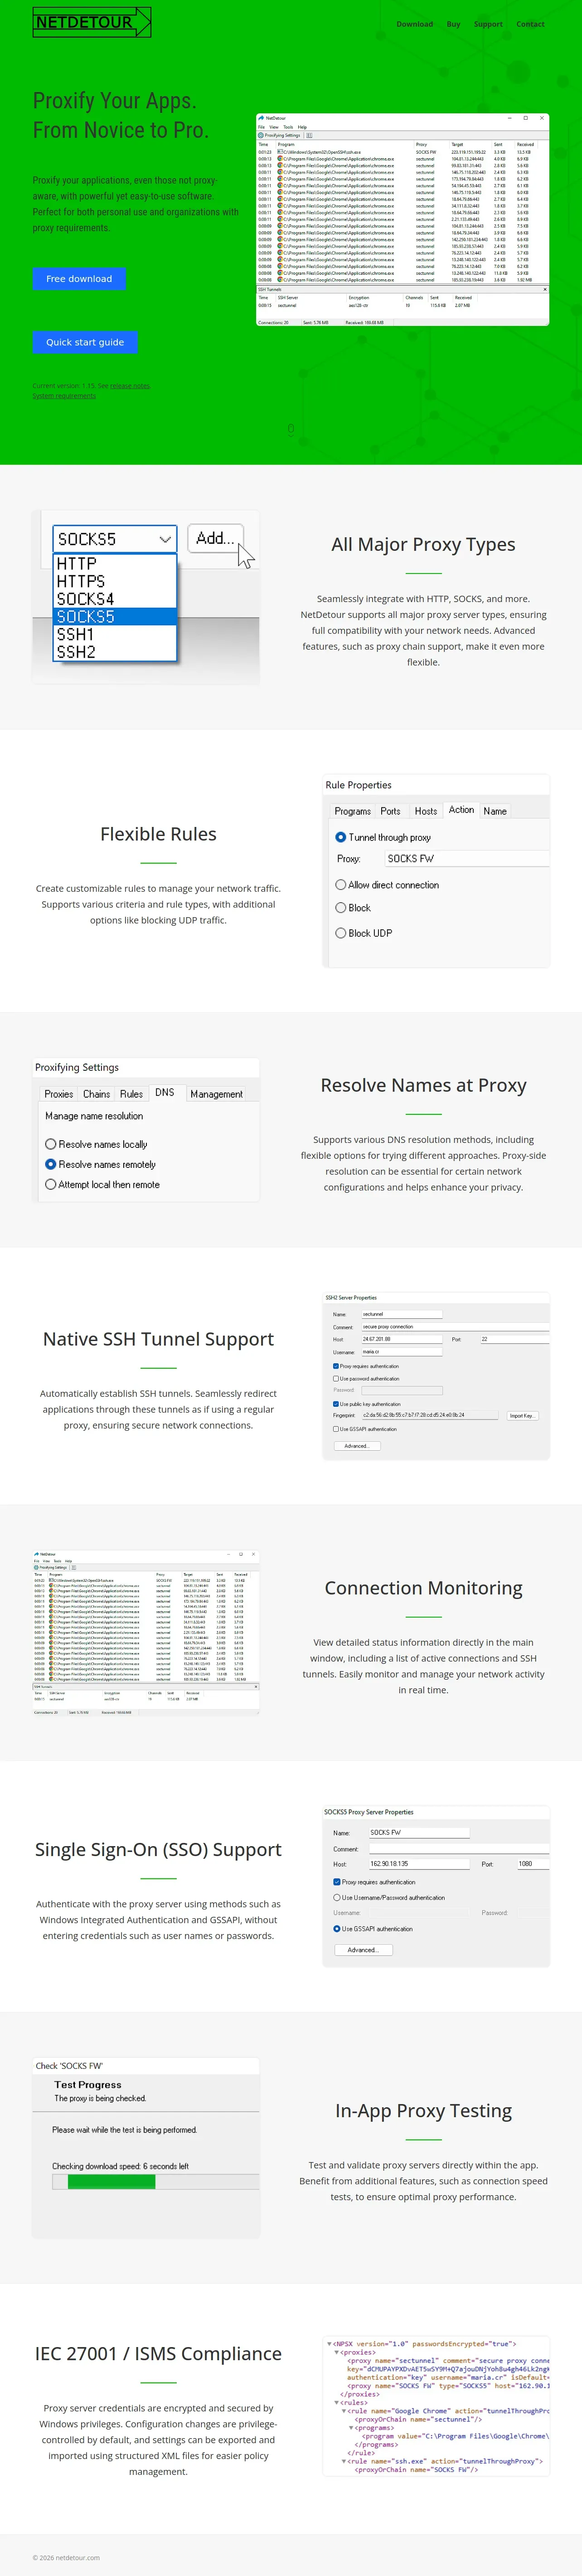The image size is (582, 2576).
Task: Click Advanced... in SSH2 Server Properties
Action: 357,1446
